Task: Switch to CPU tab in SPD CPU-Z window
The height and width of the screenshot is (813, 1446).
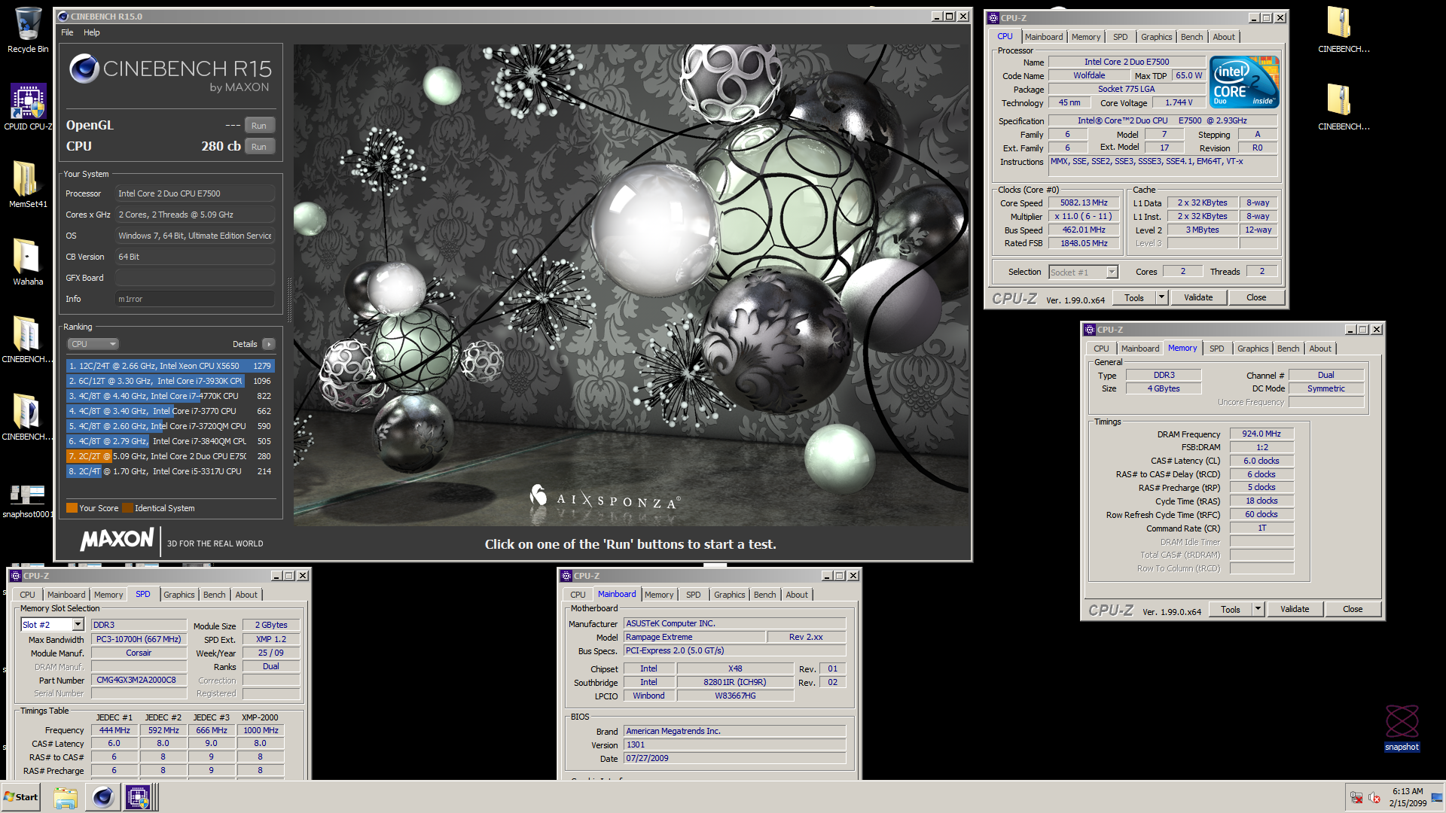Action: point(28,595)
